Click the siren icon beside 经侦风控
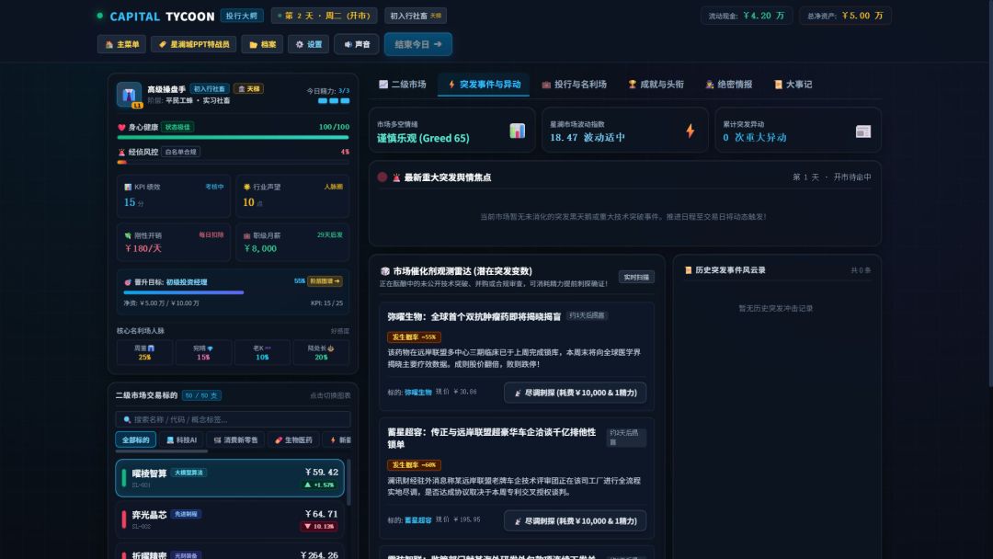This screenshot has height=559, width=993. [x=121, y=152]
